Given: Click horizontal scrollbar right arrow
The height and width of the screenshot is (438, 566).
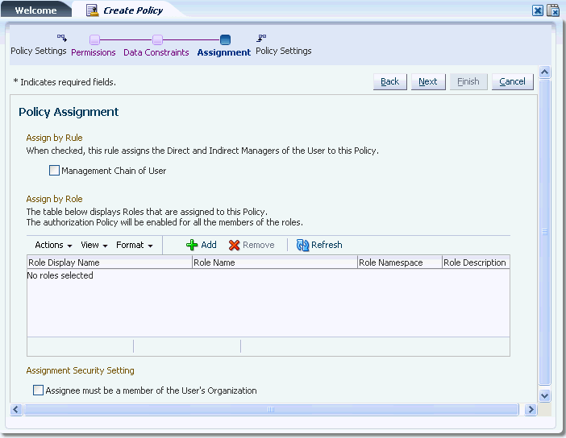Looking at the screenshot, I should (x=531, y=409).
